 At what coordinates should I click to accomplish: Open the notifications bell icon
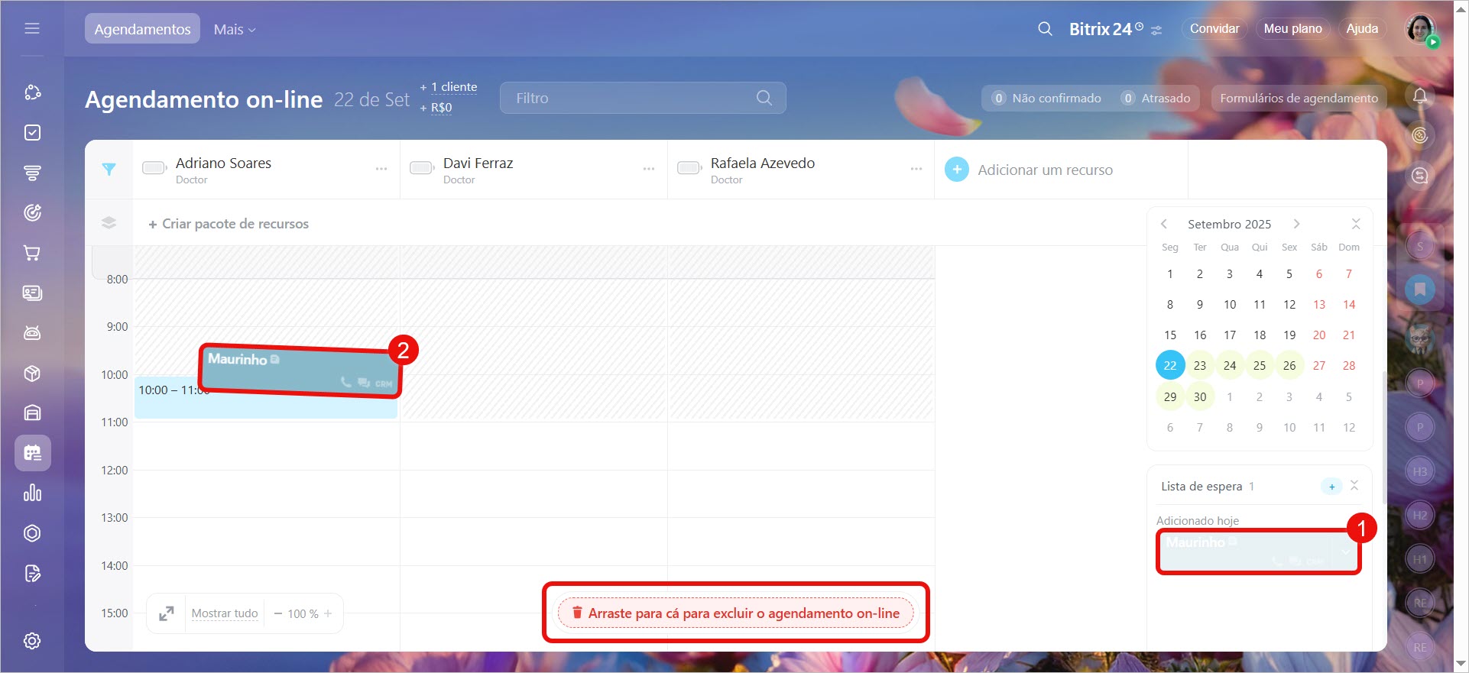[x=1419, y=96]
